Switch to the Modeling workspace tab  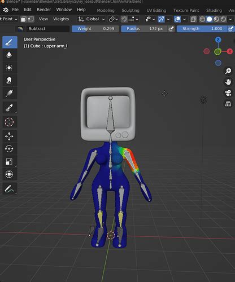106,11
